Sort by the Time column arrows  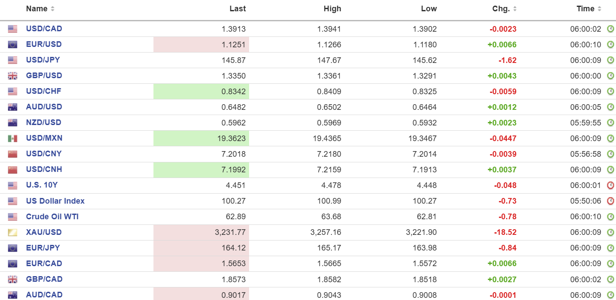(599, 9)
